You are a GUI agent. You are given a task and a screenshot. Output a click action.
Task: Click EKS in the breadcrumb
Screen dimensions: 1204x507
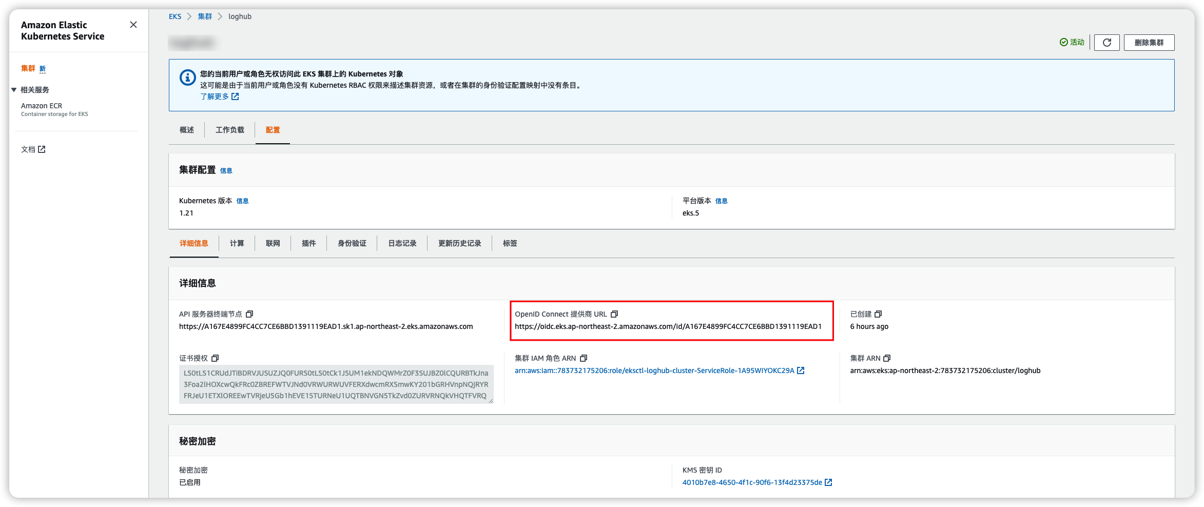coord(175,16)
